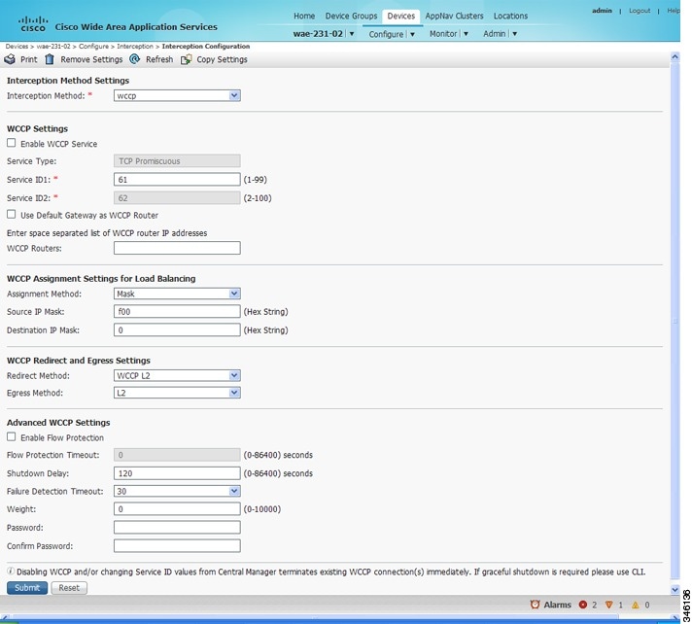The width and height of the screenshot is (692, 624).
Task: Click the Alarms alarm clock icon
Action: tap(535, 605)
